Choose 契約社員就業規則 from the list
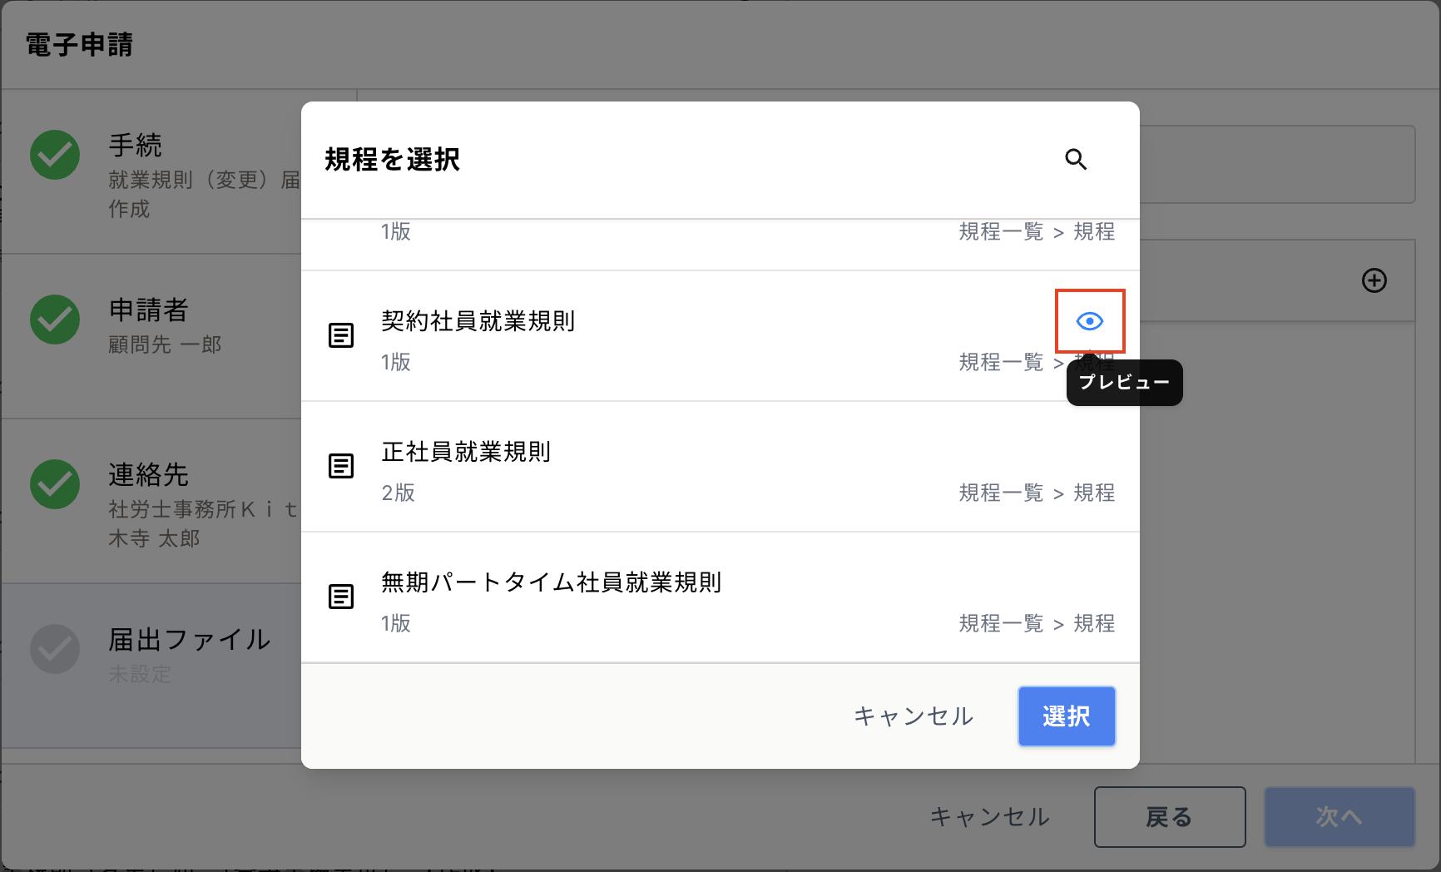Image resolution: width=1441 pixels, height=872 pixels. pyautogui.click(x=666, y=337)
